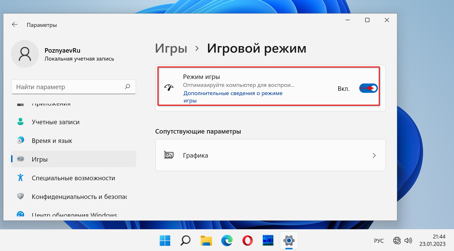454x251 pixels.
Task: Click the search magnifier in Найти параметр
Action: coord(127,87)
